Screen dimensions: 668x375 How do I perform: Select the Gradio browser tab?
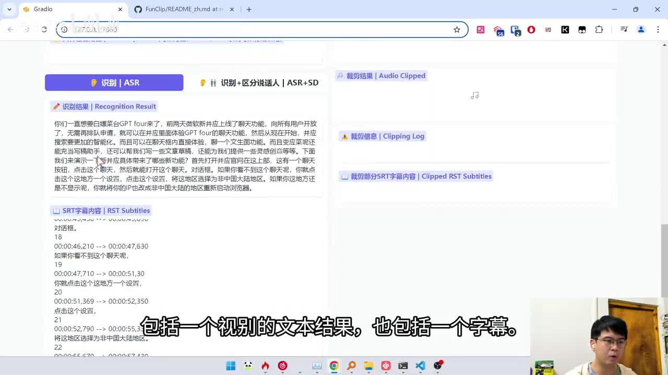pyautogui.click(x=68, y=9)
